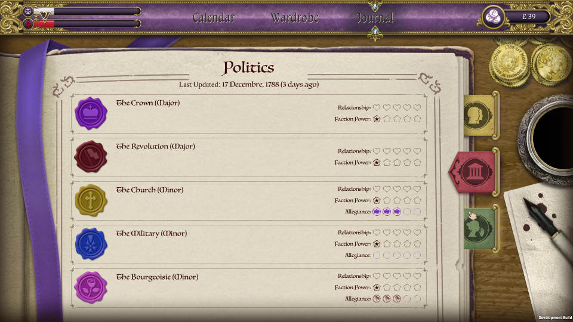This screenshot has height=322, width=573.
Task: Open the Wardrobe tab
Action: [x=294, y=18]
